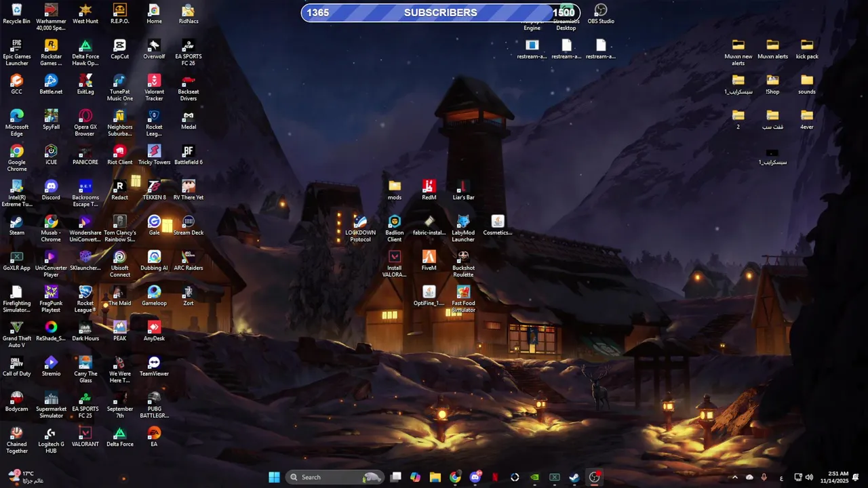Open the !Shop folder

tap(772, 84)
